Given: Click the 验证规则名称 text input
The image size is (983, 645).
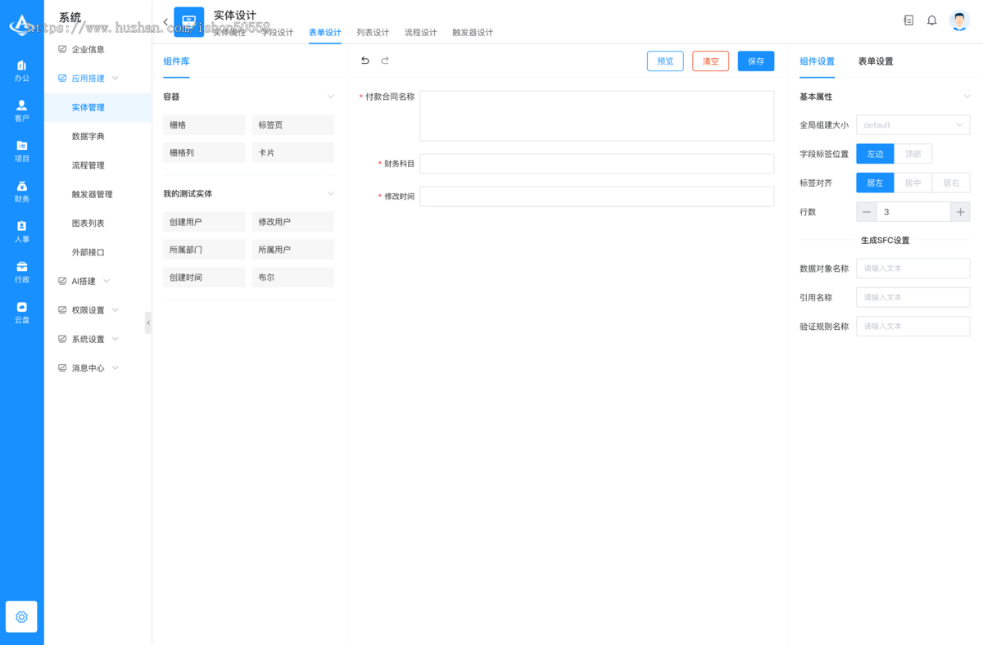Looking at the screenshot, I should click(913, 326).
